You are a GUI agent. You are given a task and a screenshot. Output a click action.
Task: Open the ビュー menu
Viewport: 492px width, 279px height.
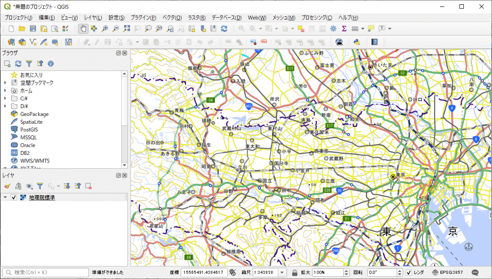(x=69, y=18)
